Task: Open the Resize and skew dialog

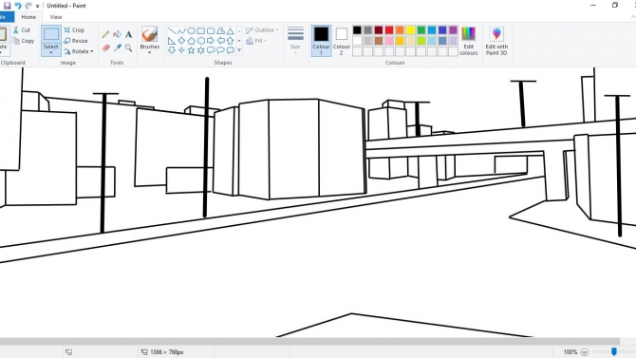Action: click(76, 41)
